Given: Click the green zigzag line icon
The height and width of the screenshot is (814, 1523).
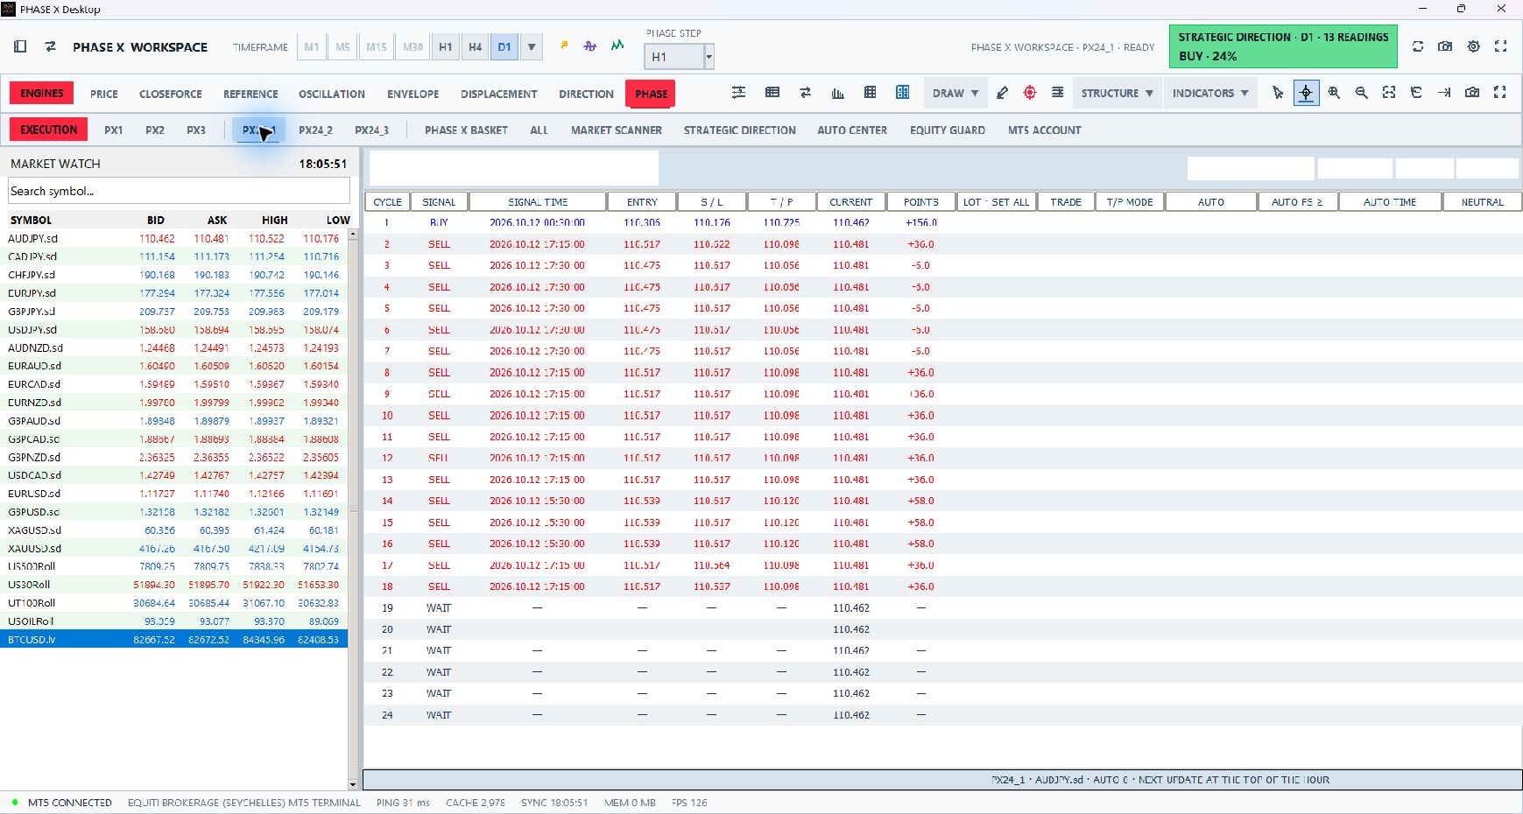Looking at the screenshot, I should click(617, 45).
